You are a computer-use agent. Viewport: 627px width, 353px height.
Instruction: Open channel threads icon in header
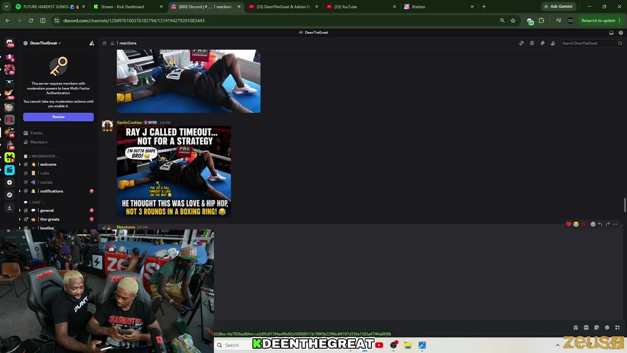[521, 43]
